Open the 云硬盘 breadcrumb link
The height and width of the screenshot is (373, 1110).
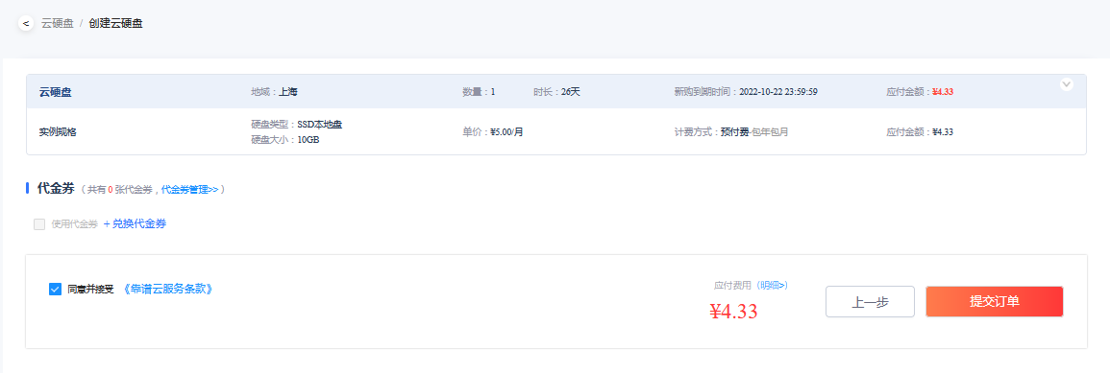[58, 23]
